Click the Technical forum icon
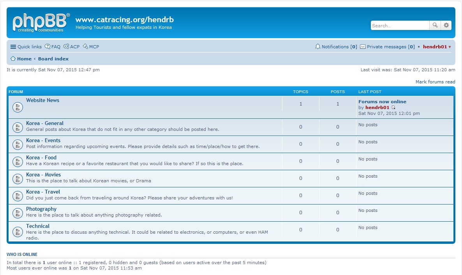 18,232
